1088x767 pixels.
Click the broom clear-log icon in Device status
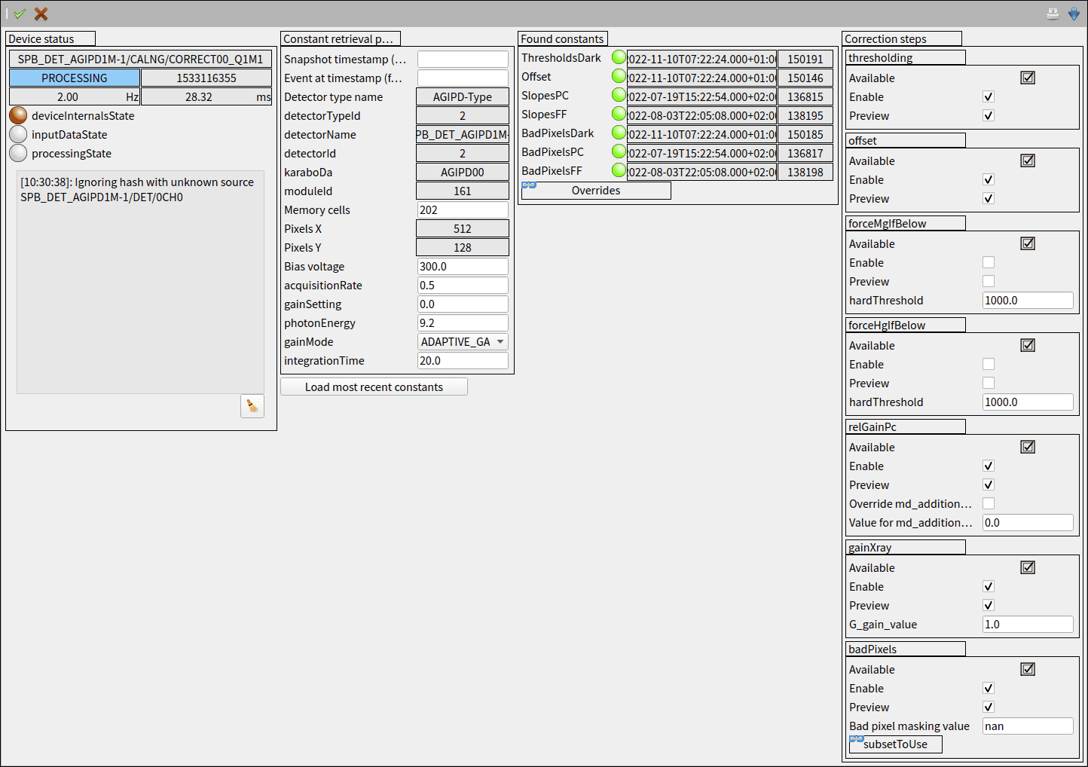pyautogui.click(x=252, y=406)
